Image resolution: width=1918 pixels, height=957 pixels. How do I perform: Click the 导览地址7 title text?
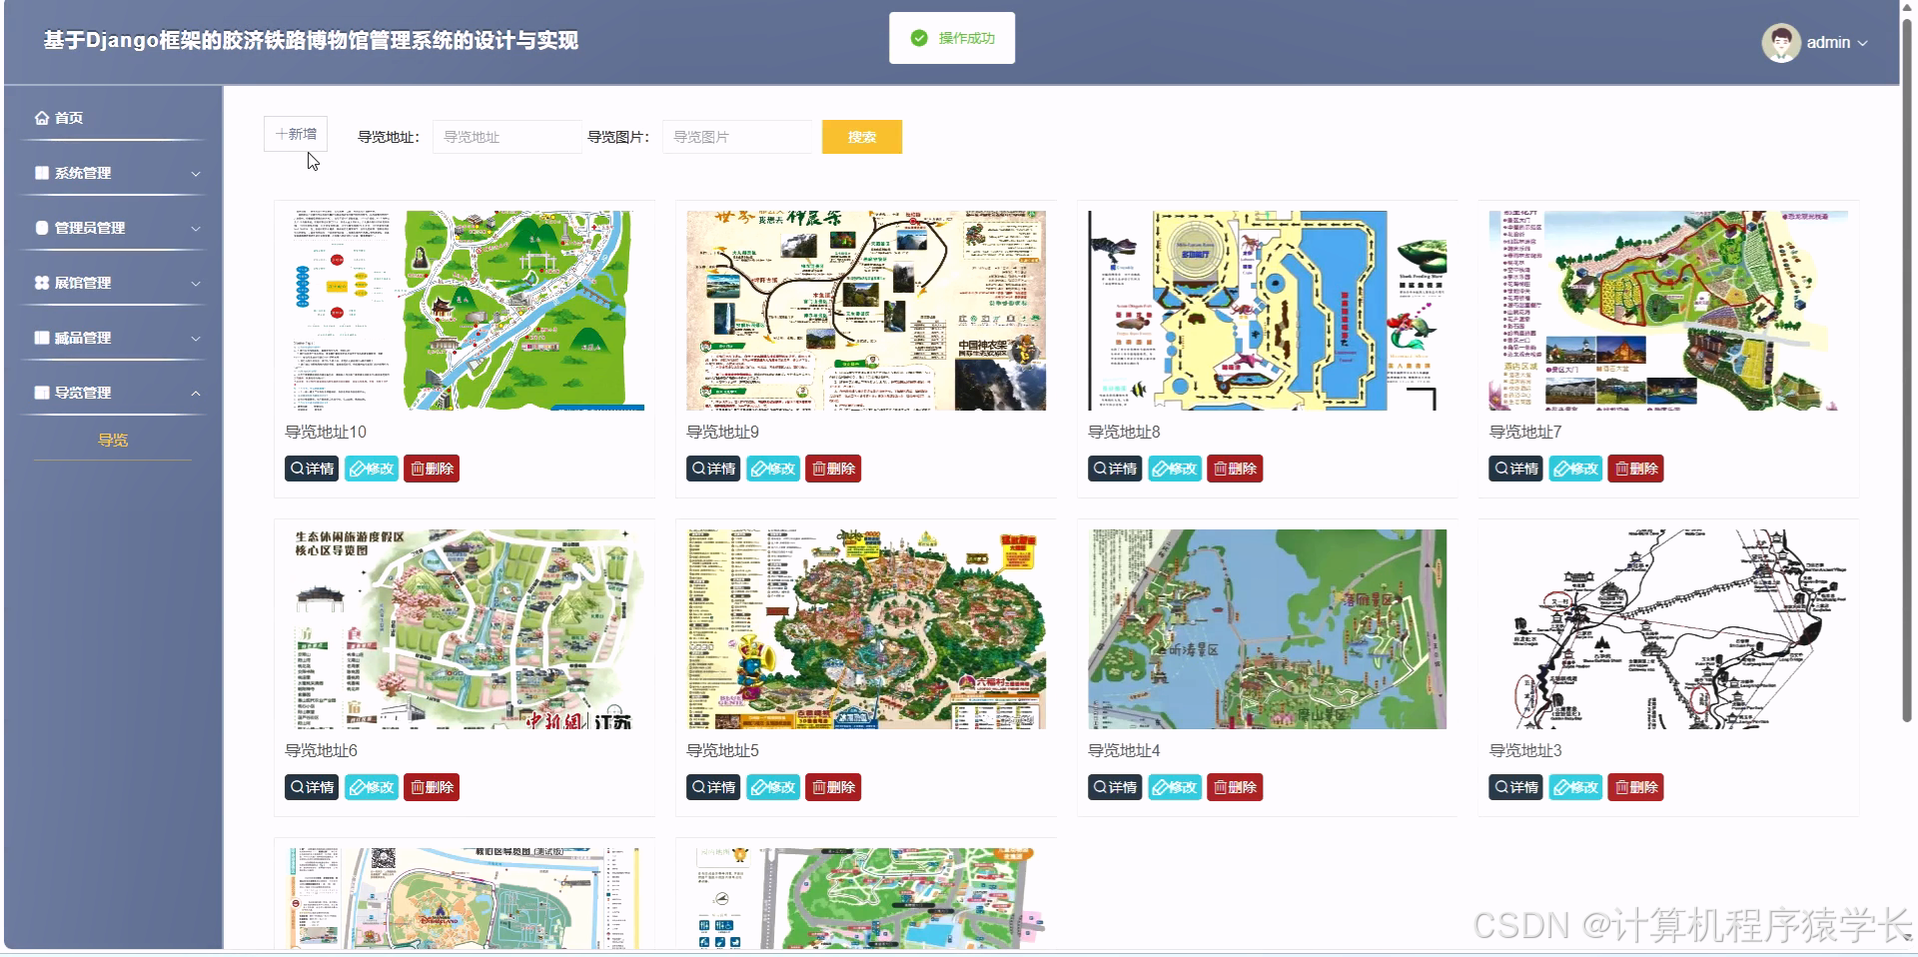[1525, 432]
